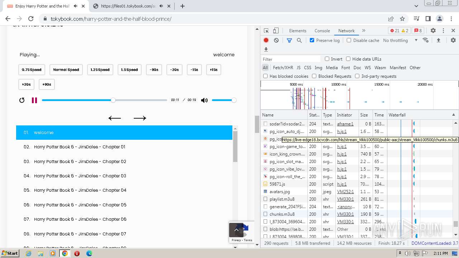This screenshot has height=258, width=459.
Task: Go to next track with right arrow
Action: (140, 118)
